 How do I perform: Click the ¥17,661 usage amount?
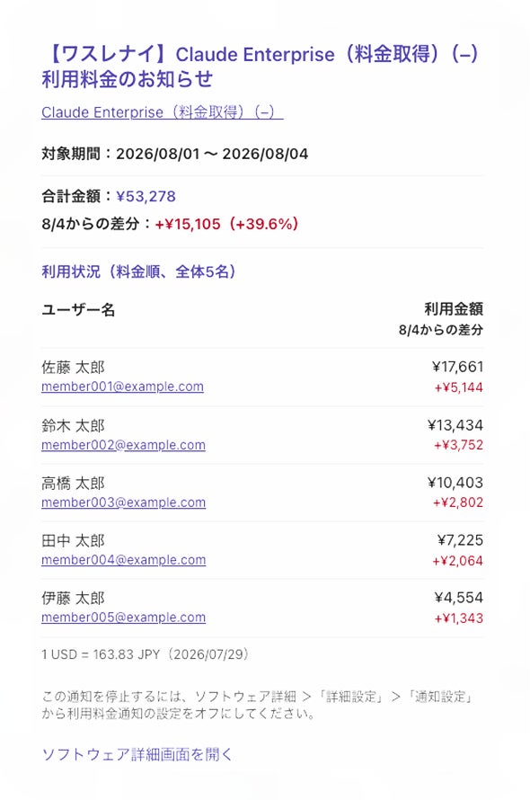pos(457,367)
